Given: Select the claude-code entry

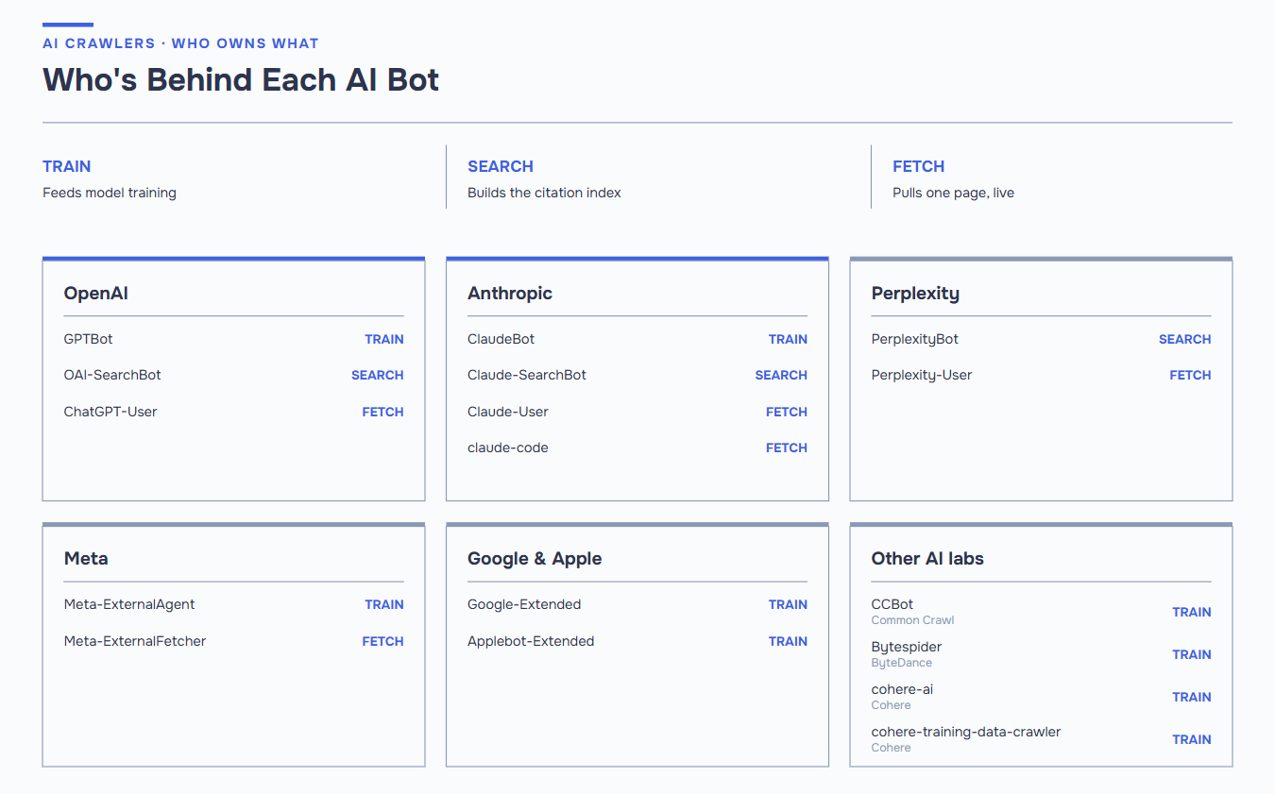Looking at the screenshot, I should click(508, 448).
